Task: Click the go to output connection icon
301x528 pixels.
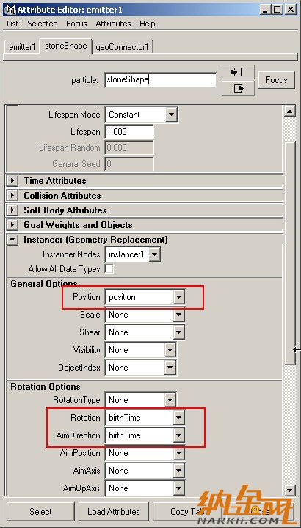Action: [x=238, y=88]
